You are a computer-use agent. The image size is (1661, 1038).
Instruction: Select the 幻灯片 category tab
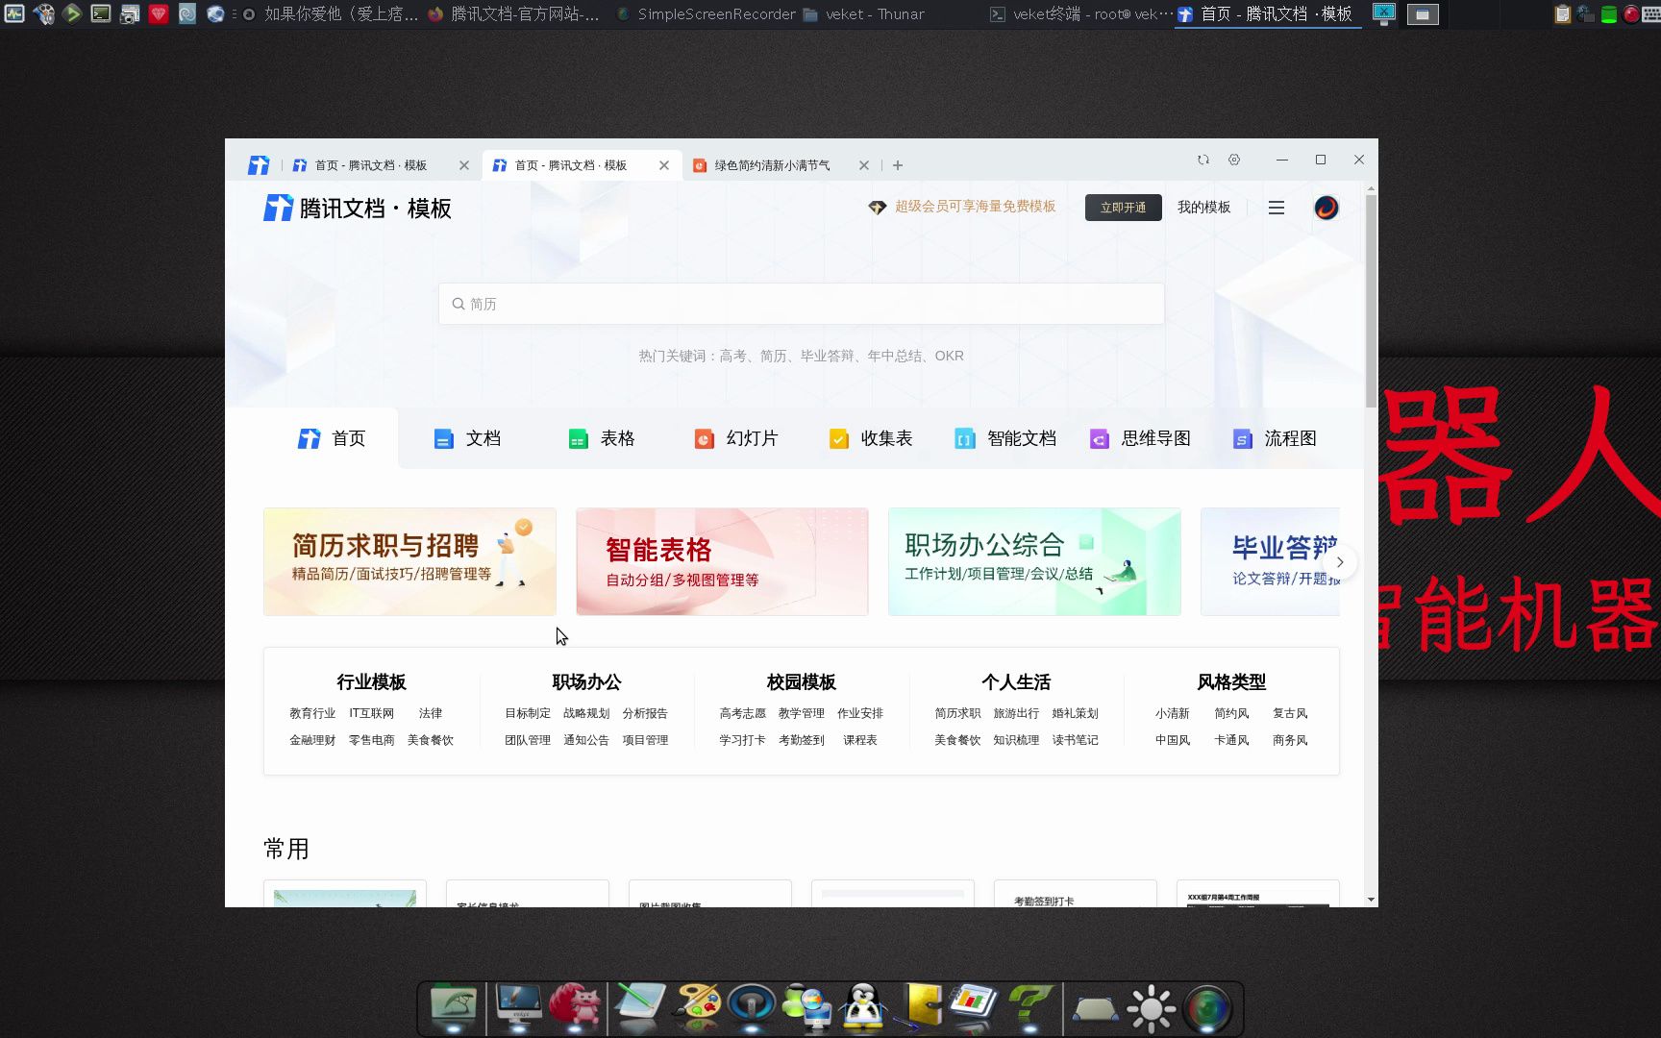736,438
